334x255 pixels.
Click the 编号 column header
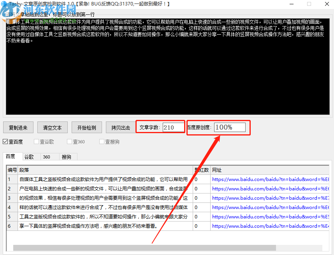(x=12, y=170)
